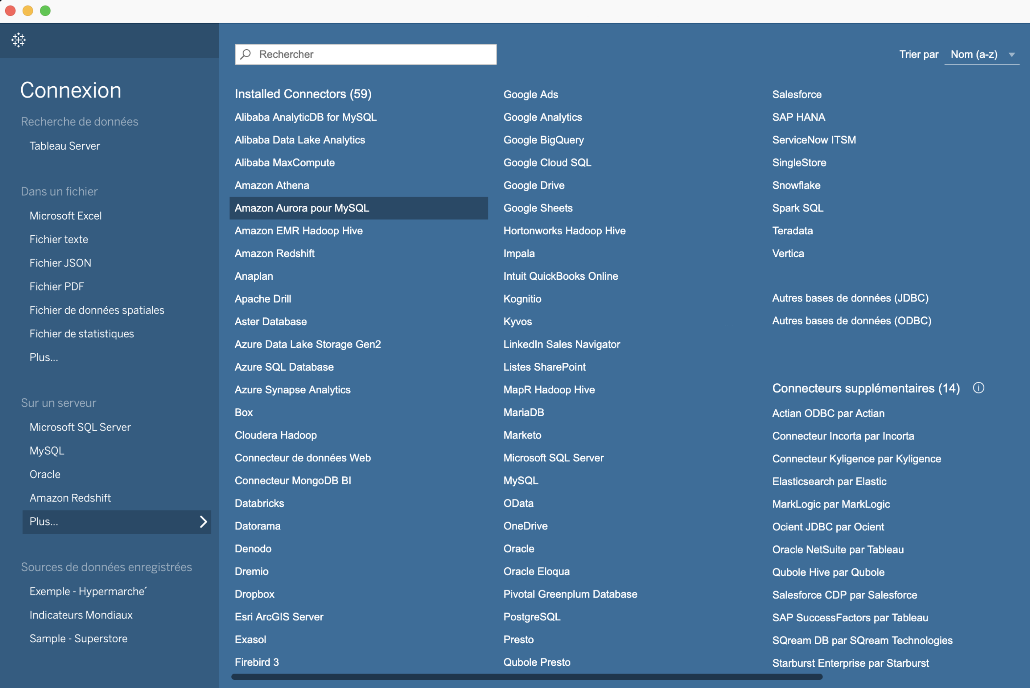Viewport: 1030px width, 688px height.
Task: Choose Oracle NetSuite par Tableau
Action: pyautogui.click(x=838, y=550)
